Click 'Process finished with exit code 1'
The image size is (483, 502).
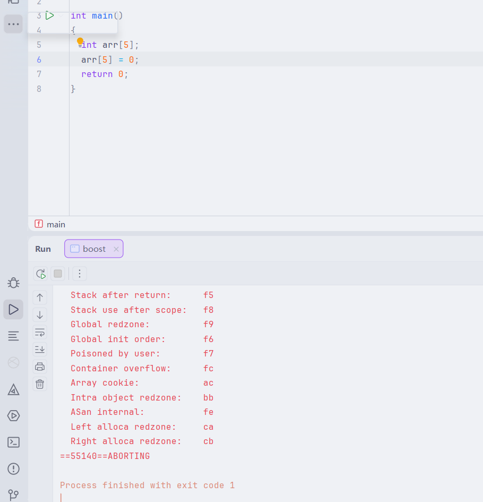click(x=148, y=486)
